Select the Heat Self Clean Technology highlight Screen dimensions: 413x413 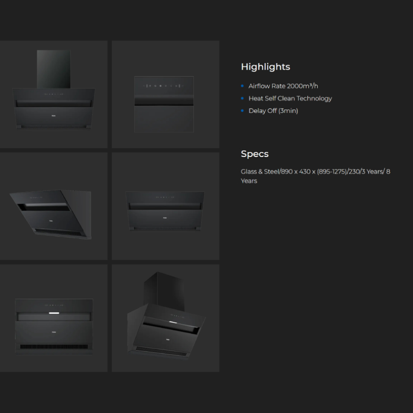[290, 98]
